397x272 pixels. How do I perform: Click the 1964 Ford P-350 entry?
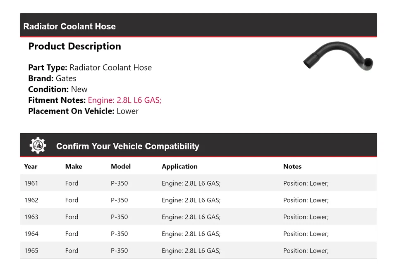165,234
